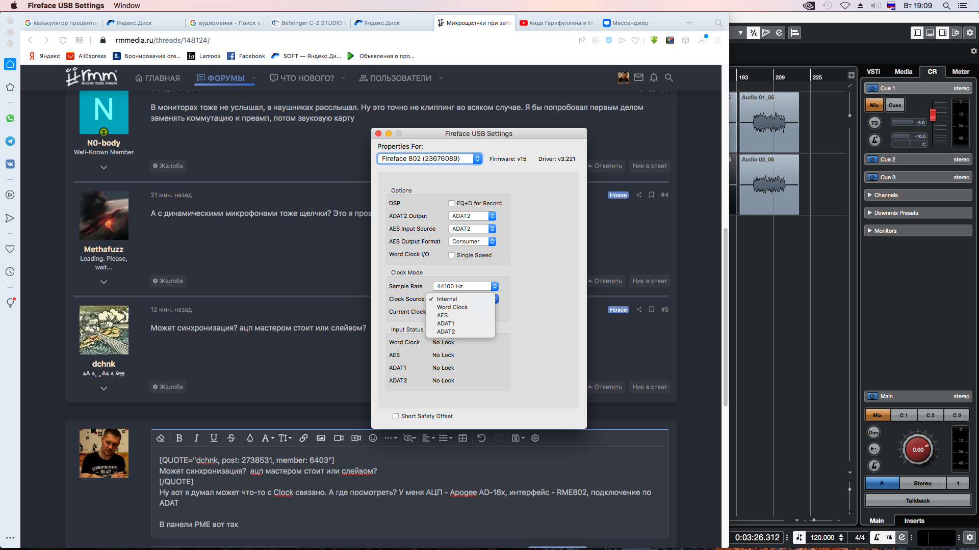The image size is (979, 550).
Task: Click Dim button in Main control room
Action: (x=873, y=432)
